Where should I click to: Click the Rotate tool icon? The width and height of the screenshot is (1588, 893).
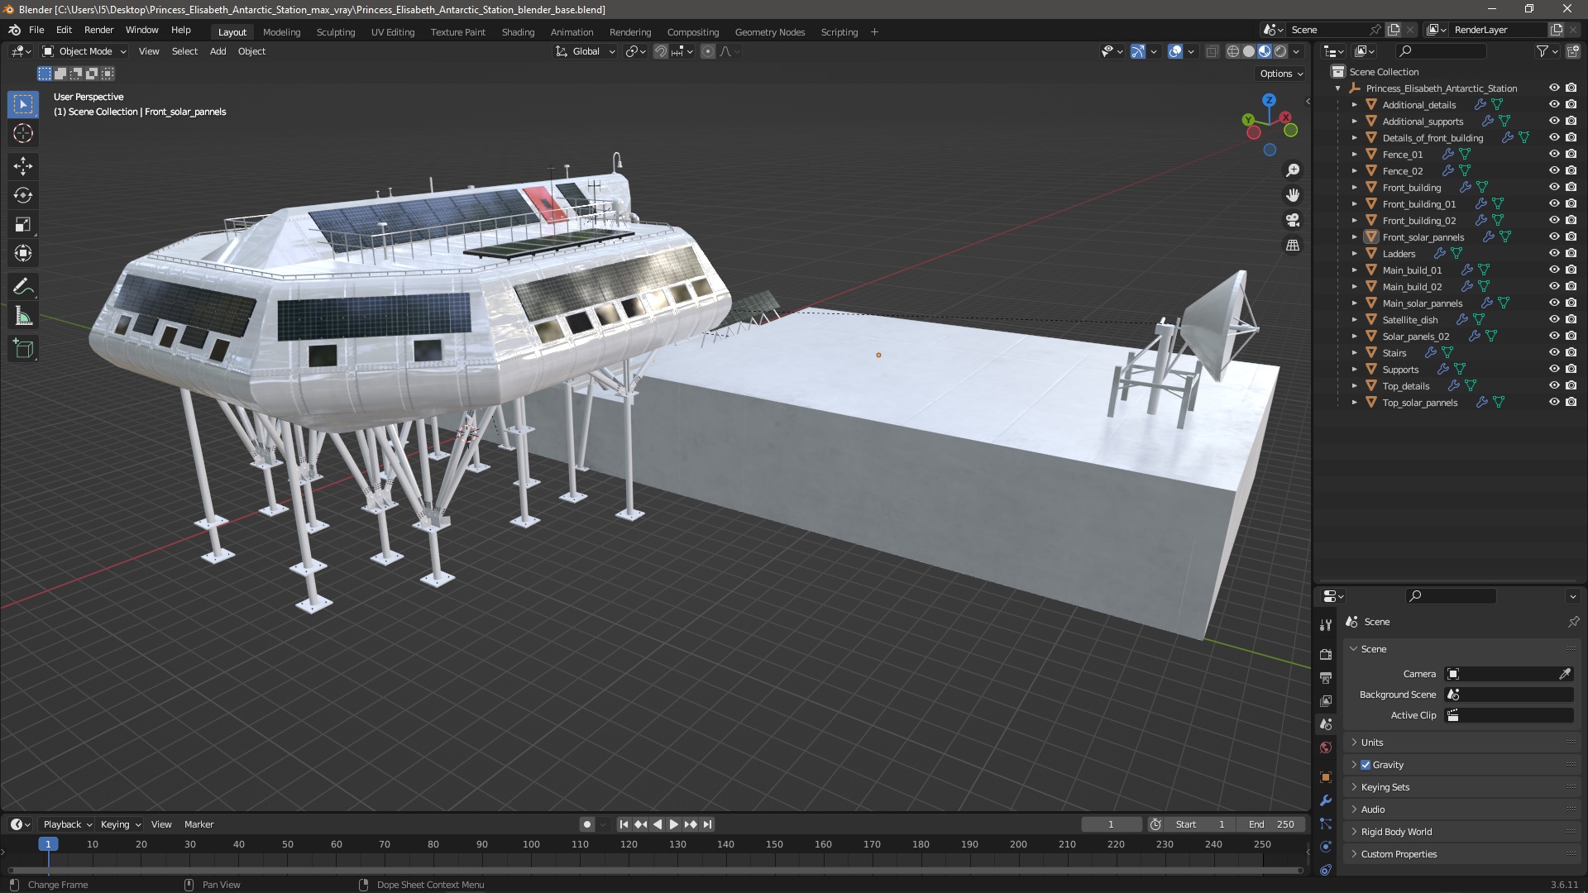click(24, 195)
